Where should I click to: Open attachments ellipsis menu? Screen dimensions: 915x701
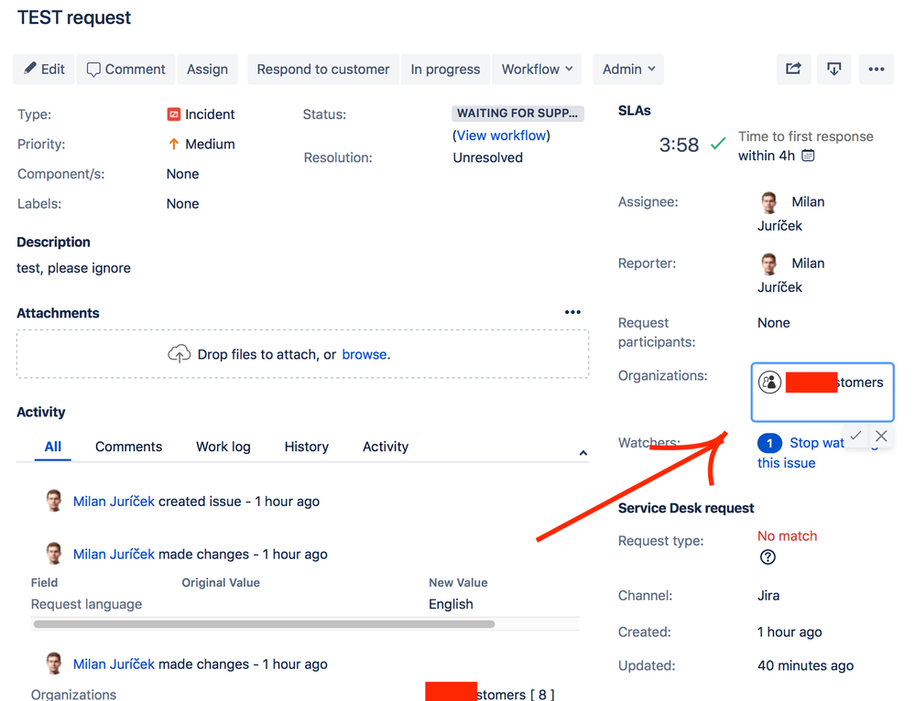[x=572, y=313]
